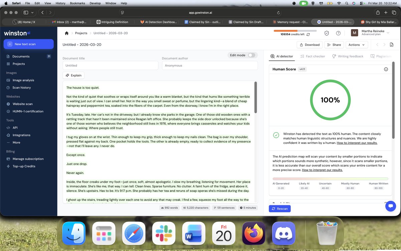Screen dimensions: 401x251
Task: Click Safari back navigation arrow
Action: pos(42,12)
